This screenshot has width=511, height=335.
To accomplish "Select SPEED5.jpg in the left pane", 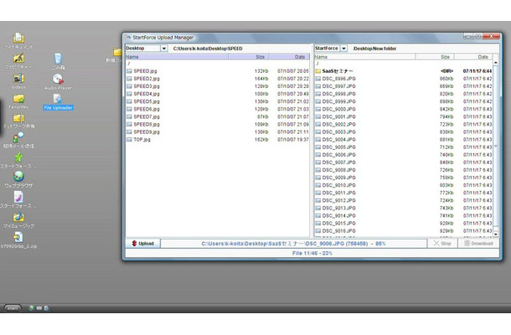I will [x=218, y=101].
